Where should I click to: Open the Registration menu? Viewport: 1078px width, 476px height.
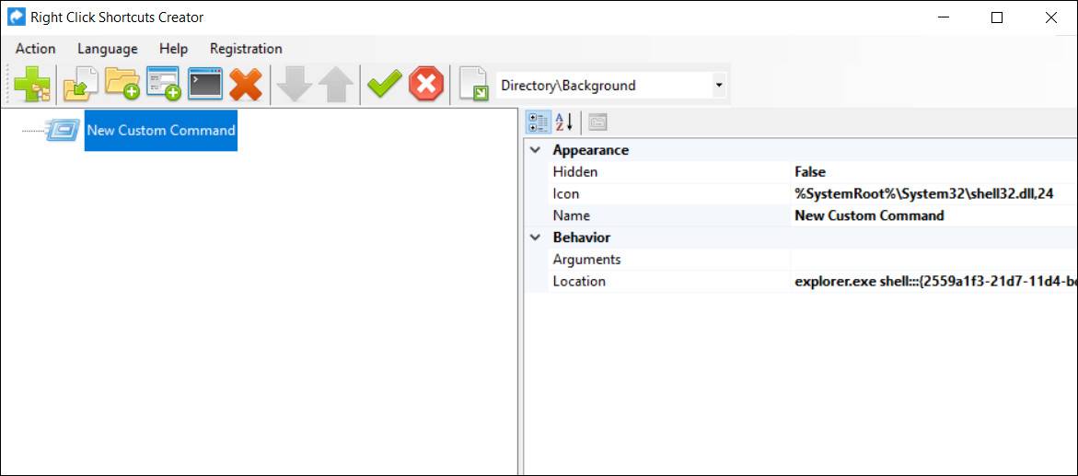coord(246,48)
